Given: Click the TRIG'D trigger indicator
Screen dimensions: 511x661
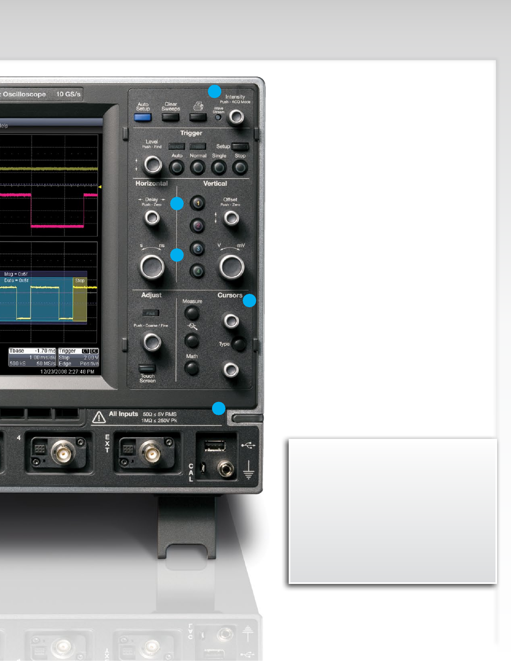Looking at the screenshot, I should (198, 146).
